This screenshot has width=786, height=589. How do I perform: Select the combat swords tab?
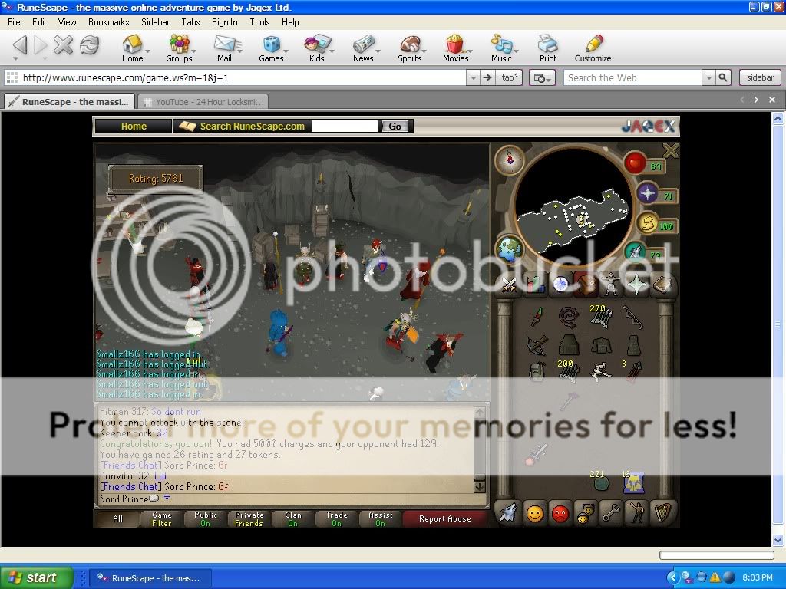(508, 284)
